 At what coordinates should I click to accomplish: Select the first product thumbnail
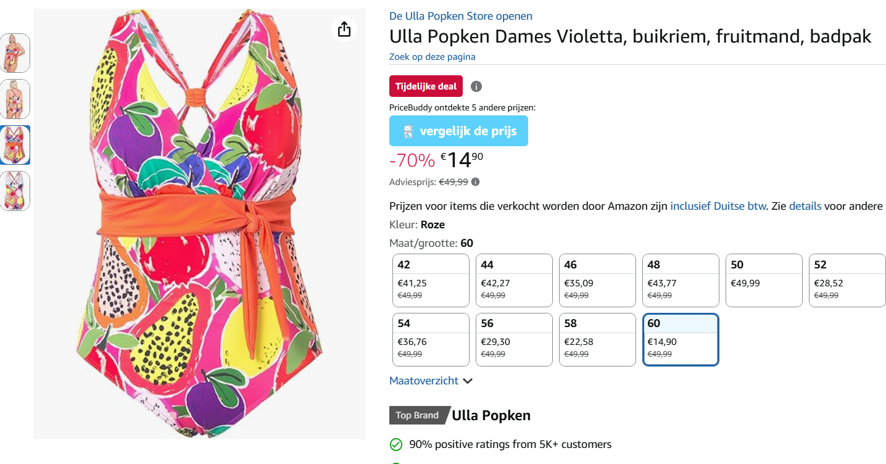coord(15,53)
